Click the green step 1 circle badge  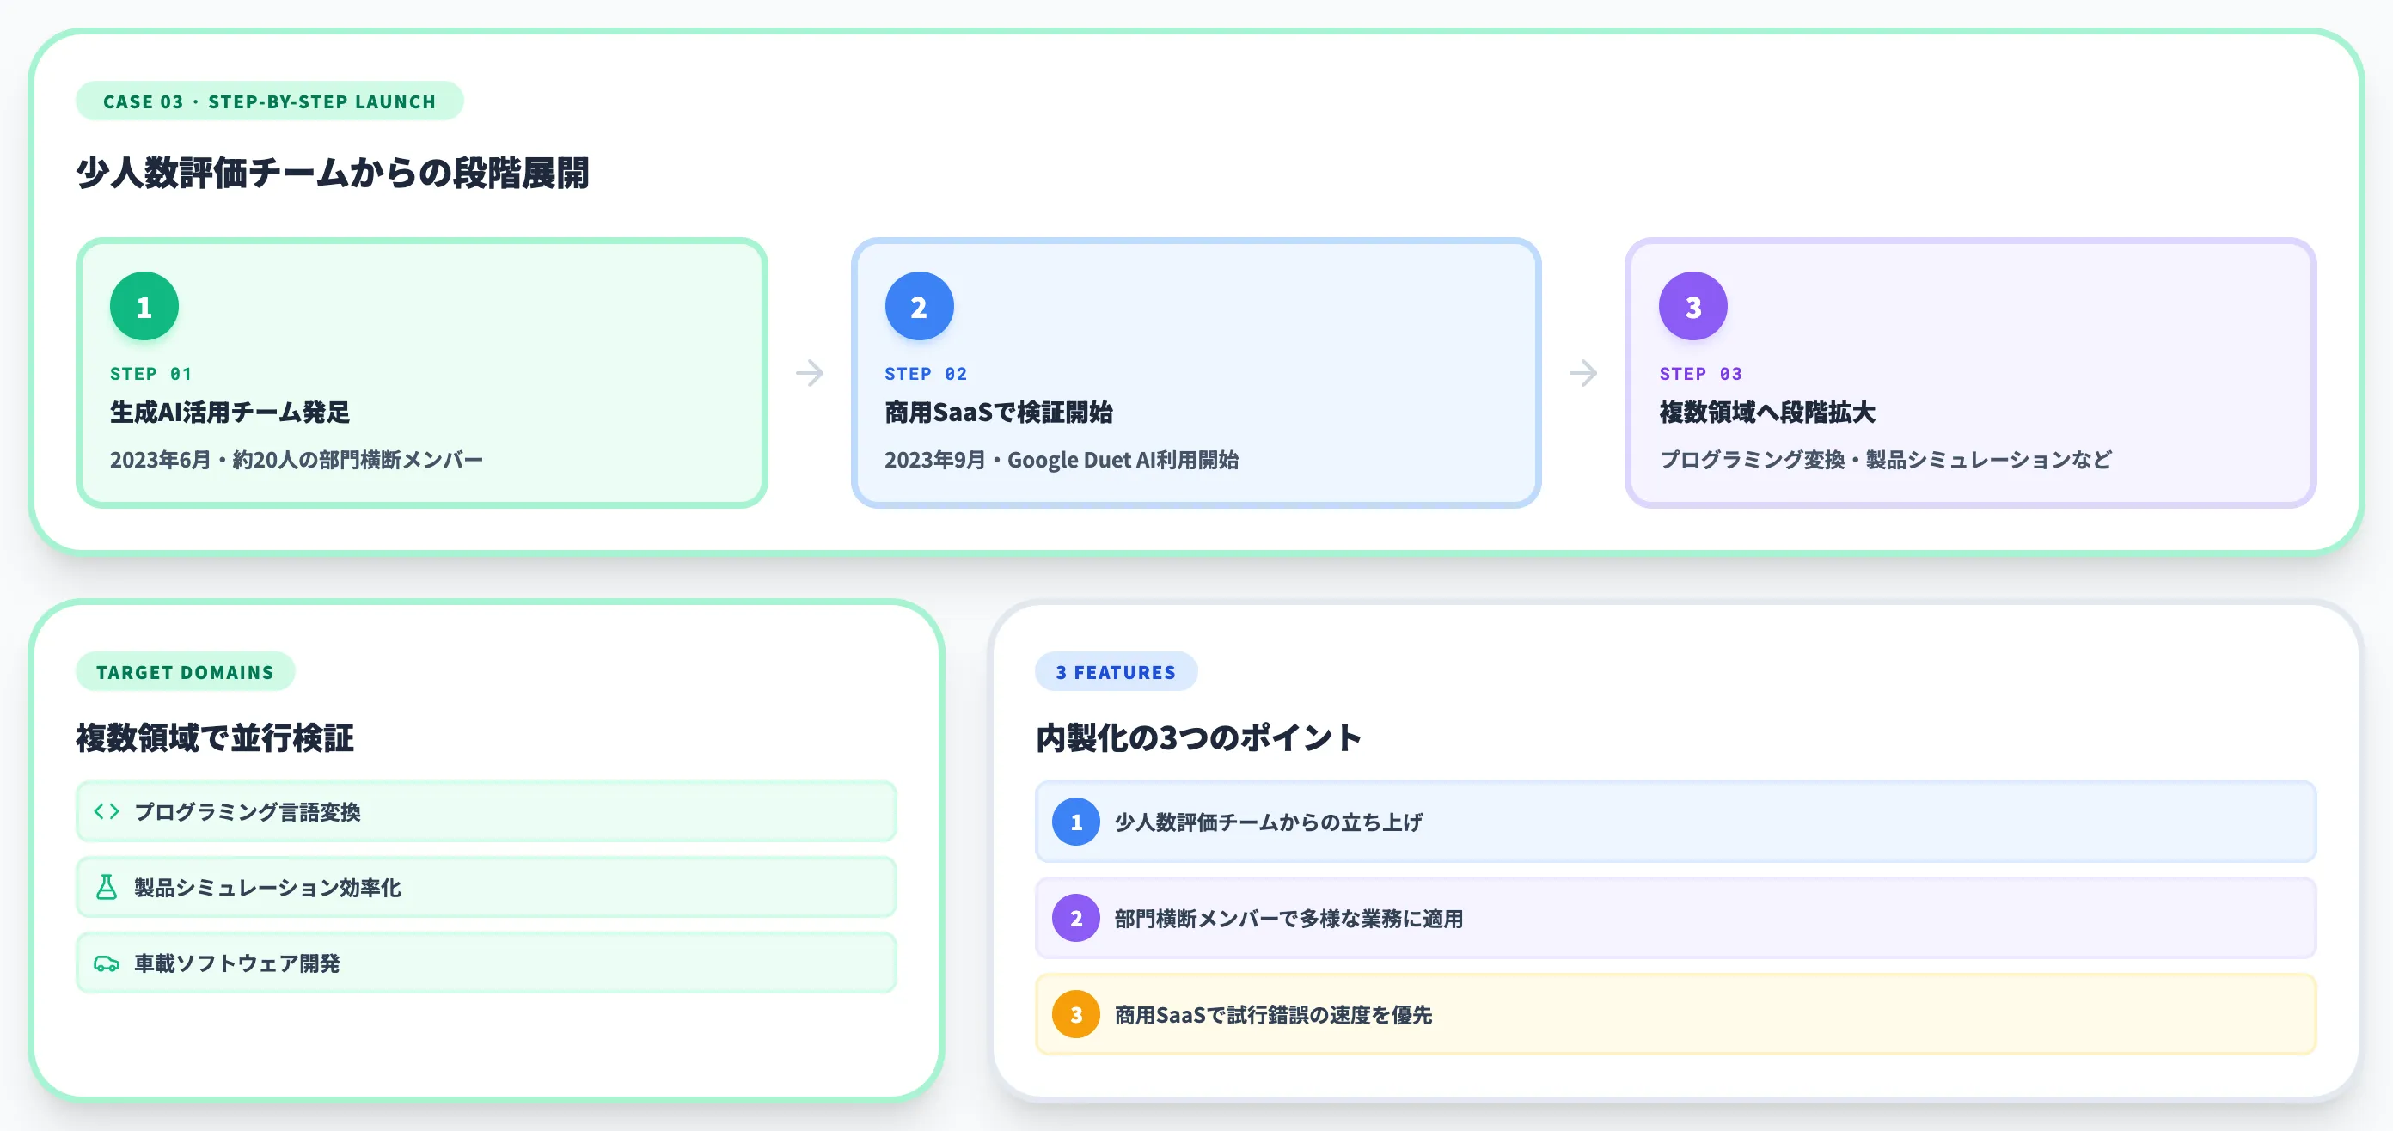coord(144,305)
